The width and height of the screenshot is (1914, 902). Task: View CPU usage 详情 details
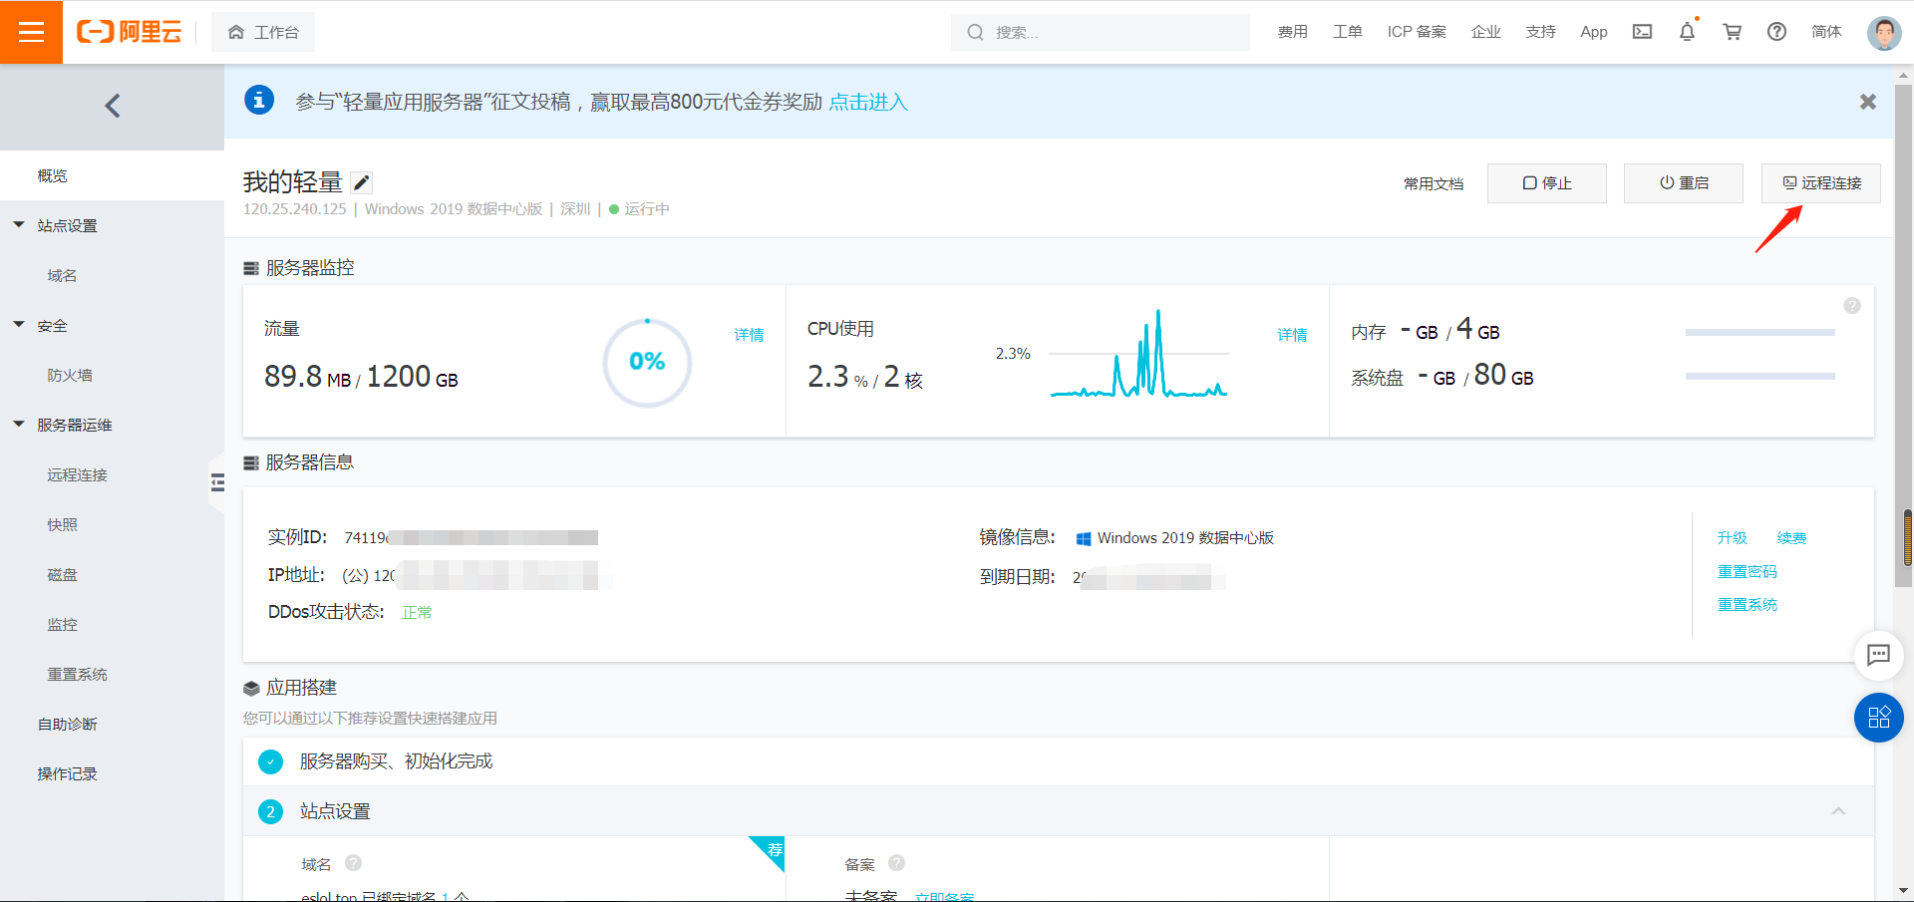pos(1292,335)
